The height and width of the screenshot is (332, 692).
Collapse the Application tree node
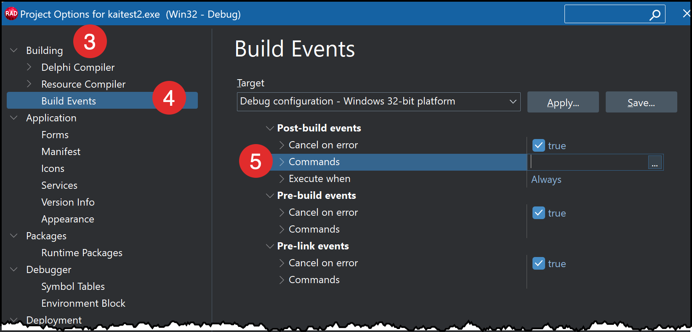pos(14,118)
